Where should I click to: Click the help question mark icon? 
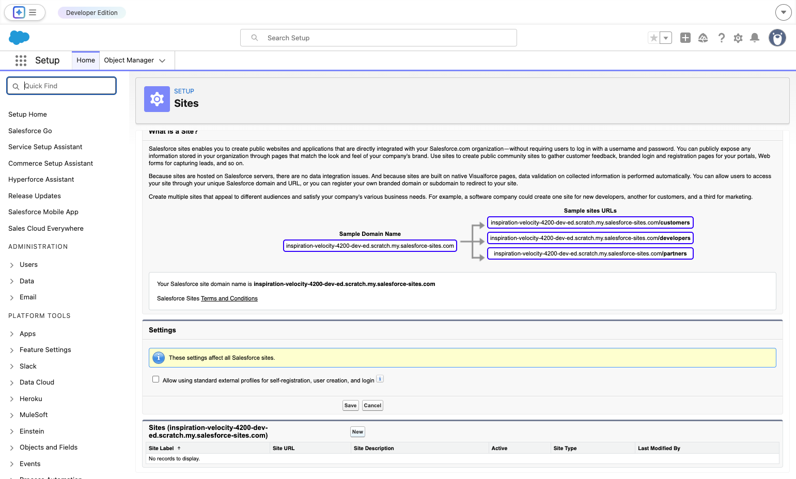[722, 38]
